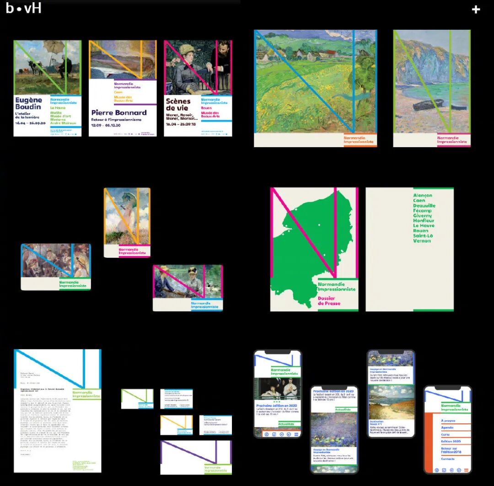The width and height of the screenshot is (494, 486).
Task: Click the 'Dossier de Presse' text
Action: 329,301
